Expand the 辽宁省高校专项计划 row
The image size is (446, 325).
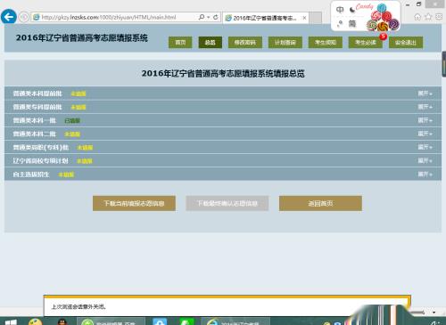425,161
